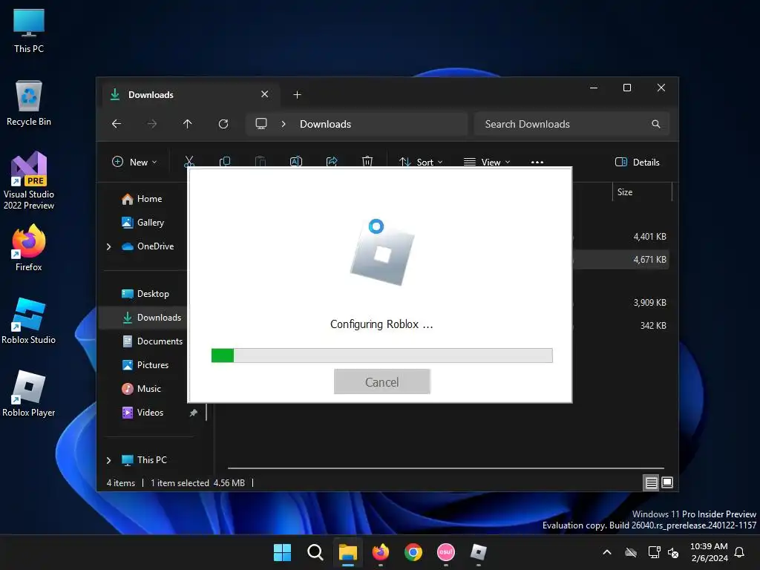The image size is (760, 570).
Task: Go back in File Explorer
Action: pyautogui.click(x=117, y=124)
